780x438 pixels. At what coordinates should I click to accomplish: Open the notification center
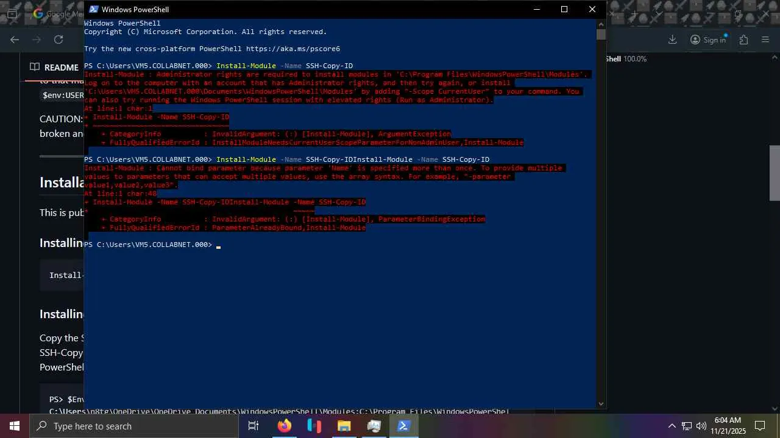(760, 426)
